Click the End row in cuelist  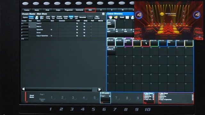[x=63, y=39]
